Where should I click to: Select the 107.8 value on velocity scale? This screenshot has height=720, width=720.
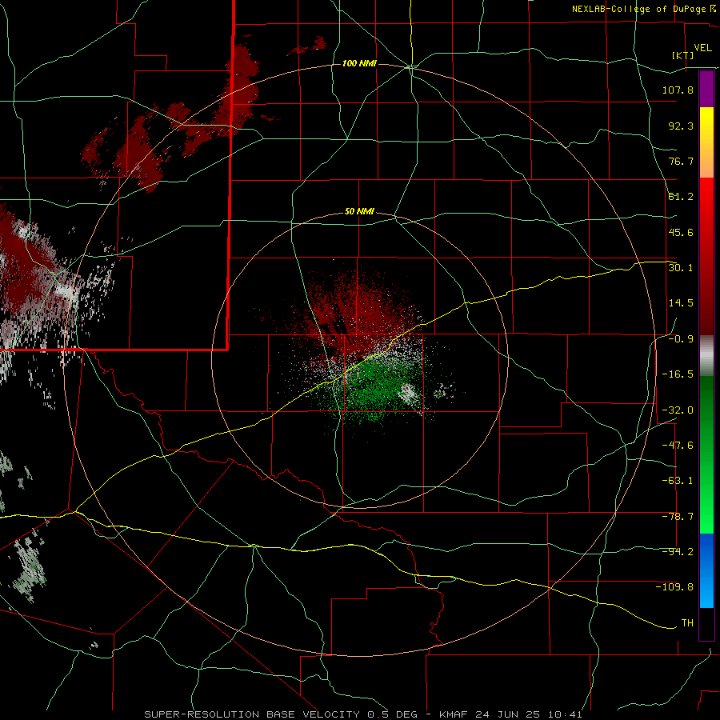(x=678, y=90)
